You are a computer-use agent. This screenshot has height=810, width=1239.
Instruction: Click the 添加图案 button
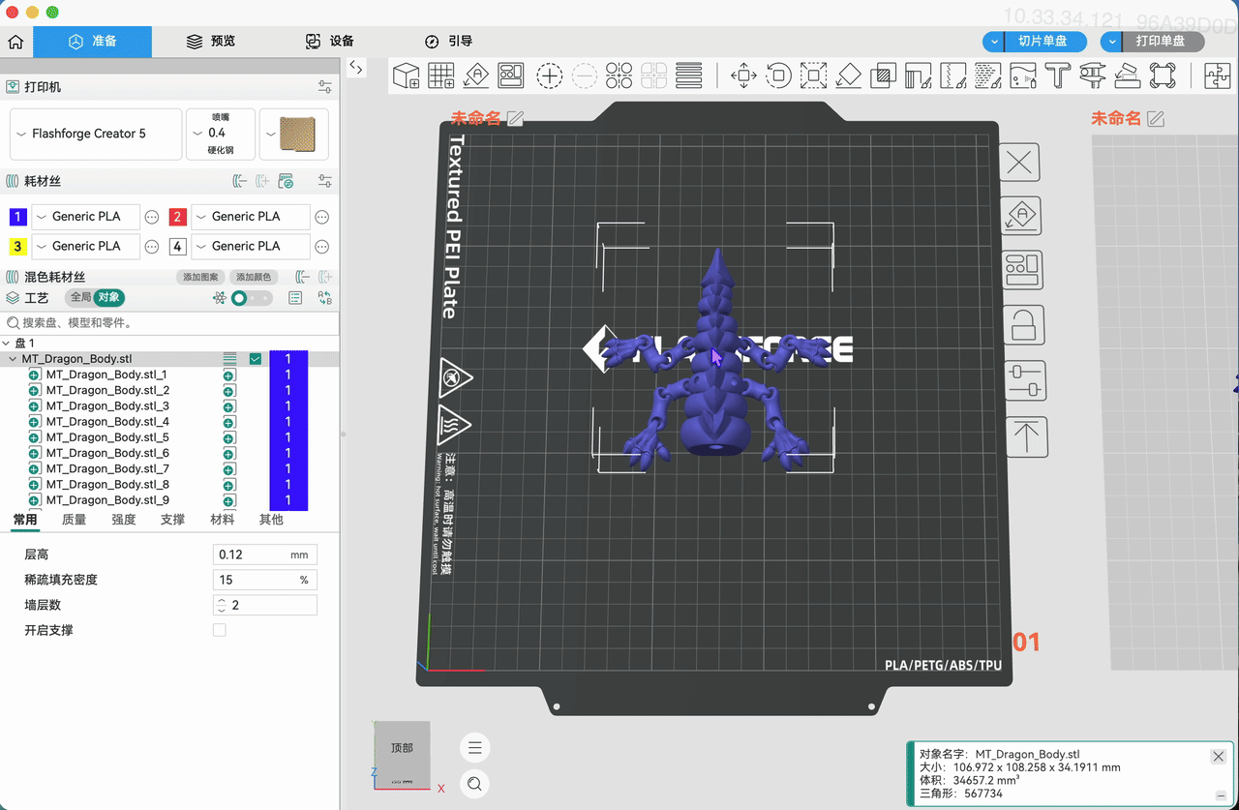point(199,278)
